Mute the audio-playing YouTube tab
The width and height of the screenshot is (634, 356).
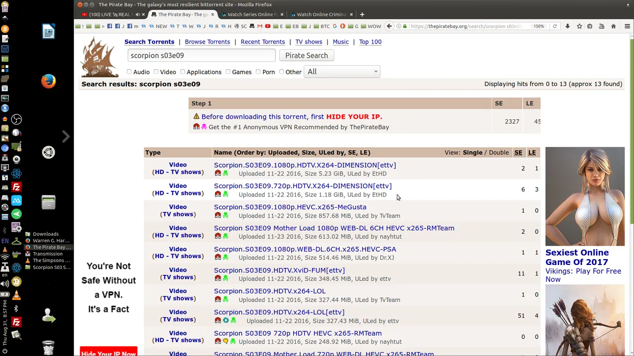(137, 14)
